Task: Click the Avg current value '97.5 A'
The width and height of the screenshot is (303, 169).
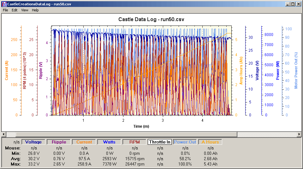Action: coord(84,159)
